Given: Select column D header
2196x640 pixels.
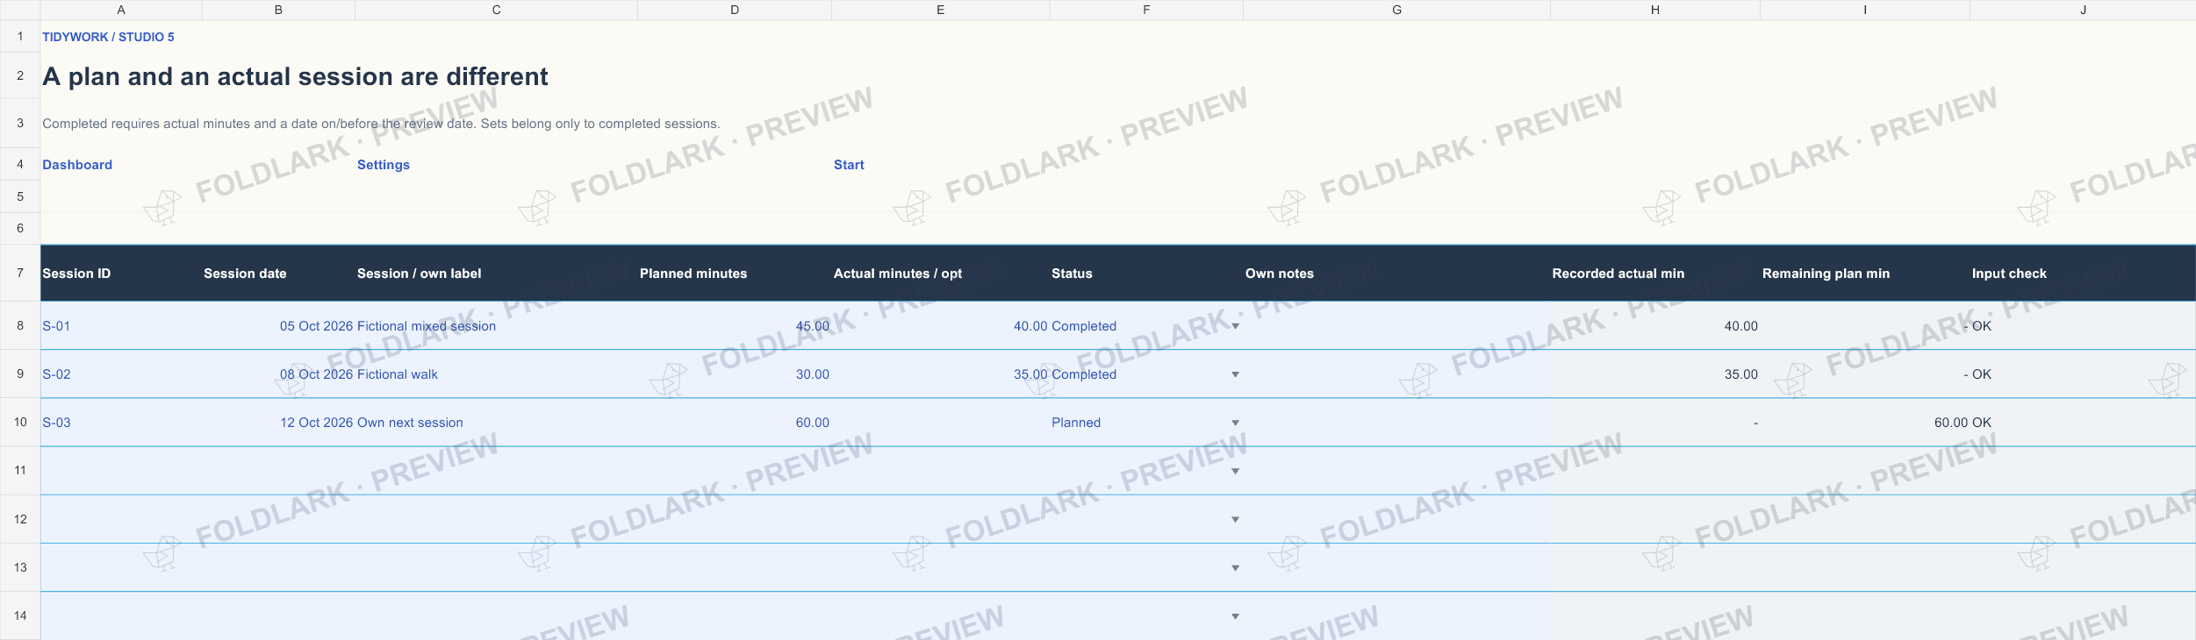Looking at the screenshot, I should click(735, 10).
